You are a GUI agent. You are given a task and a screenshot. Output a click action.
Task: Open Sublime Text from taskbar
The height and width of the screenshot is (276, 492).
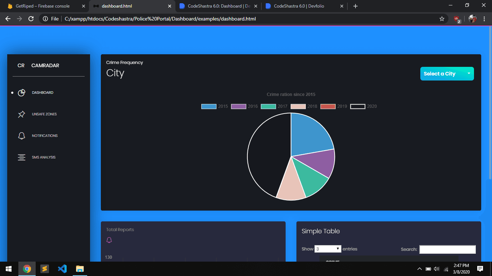(x=45, y=269)
